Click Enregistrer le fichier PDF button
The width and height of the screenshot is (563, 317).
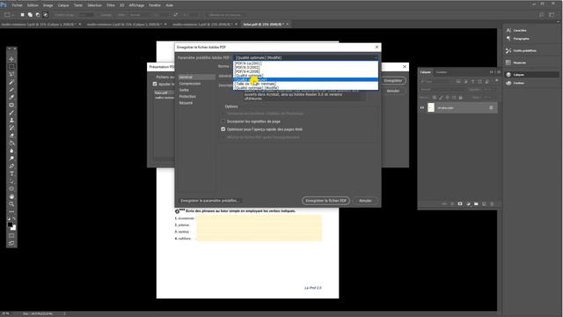[x=325, y=201]
